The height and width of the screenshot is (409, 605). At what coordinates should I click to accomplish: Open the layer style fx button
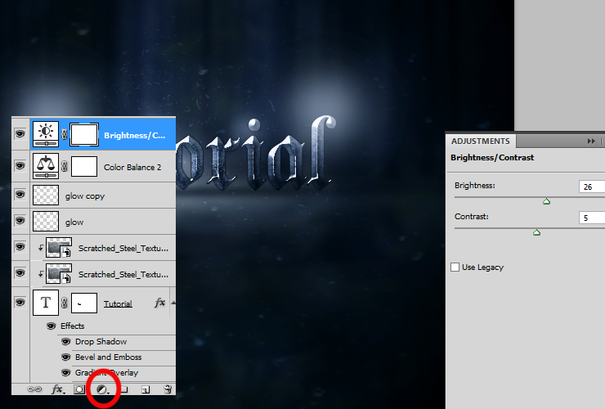tap(58, 389)
